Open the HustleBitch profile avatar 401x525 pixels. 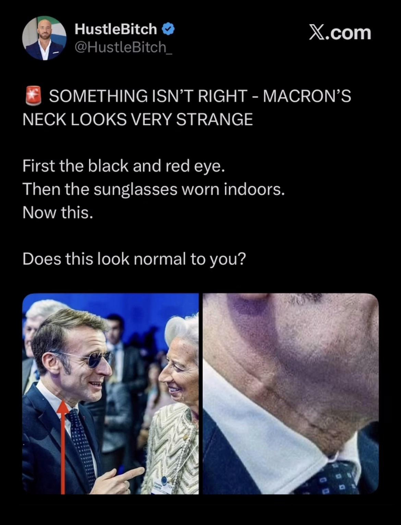click(x=44, y=38)
